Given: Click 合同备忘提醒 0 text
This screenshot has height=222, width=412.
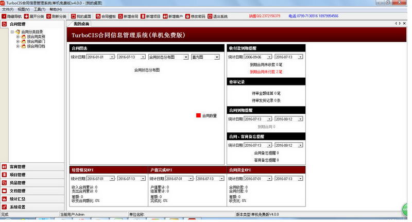Looking at the screenshot, I should [266, 153].
